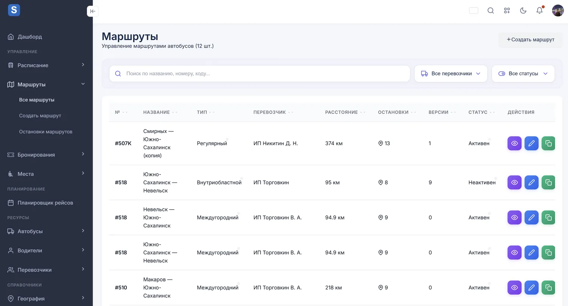This screenshot has height=306, width=568.
Task: Click route name Смирных — Южно-Сахалинск (копия)
Action: pos(158,143)
